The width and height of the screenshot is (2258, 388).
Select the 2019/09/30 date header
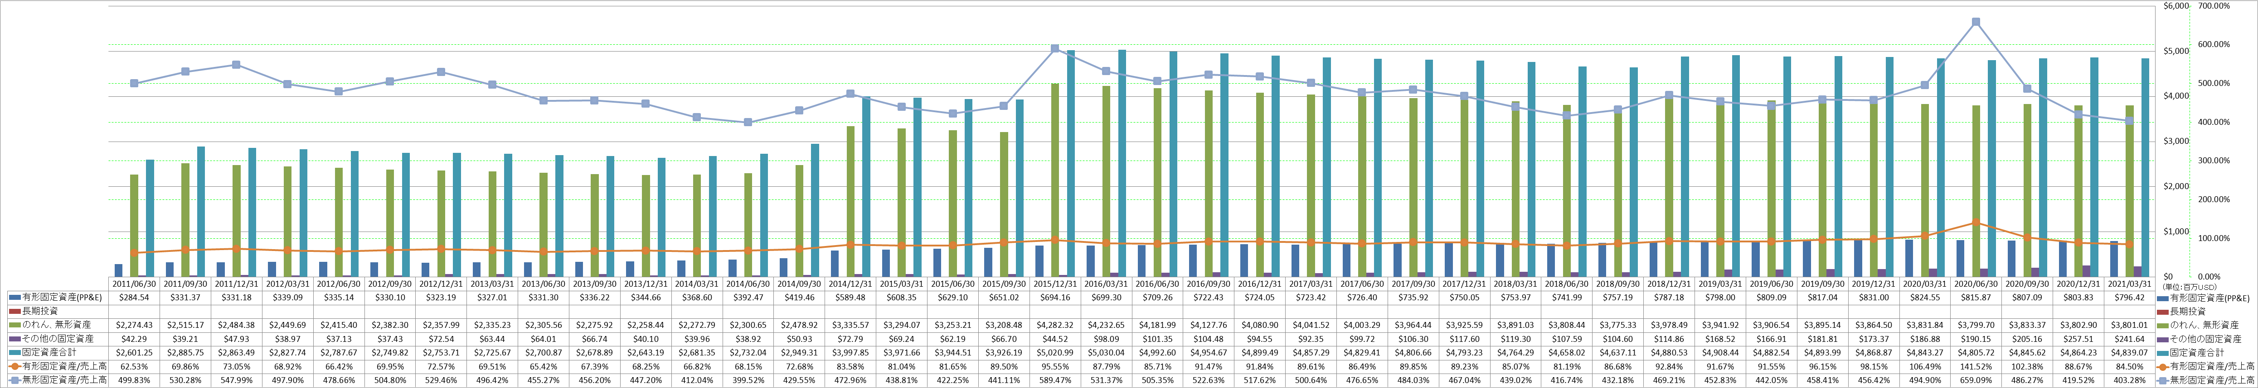[1822, 284]
